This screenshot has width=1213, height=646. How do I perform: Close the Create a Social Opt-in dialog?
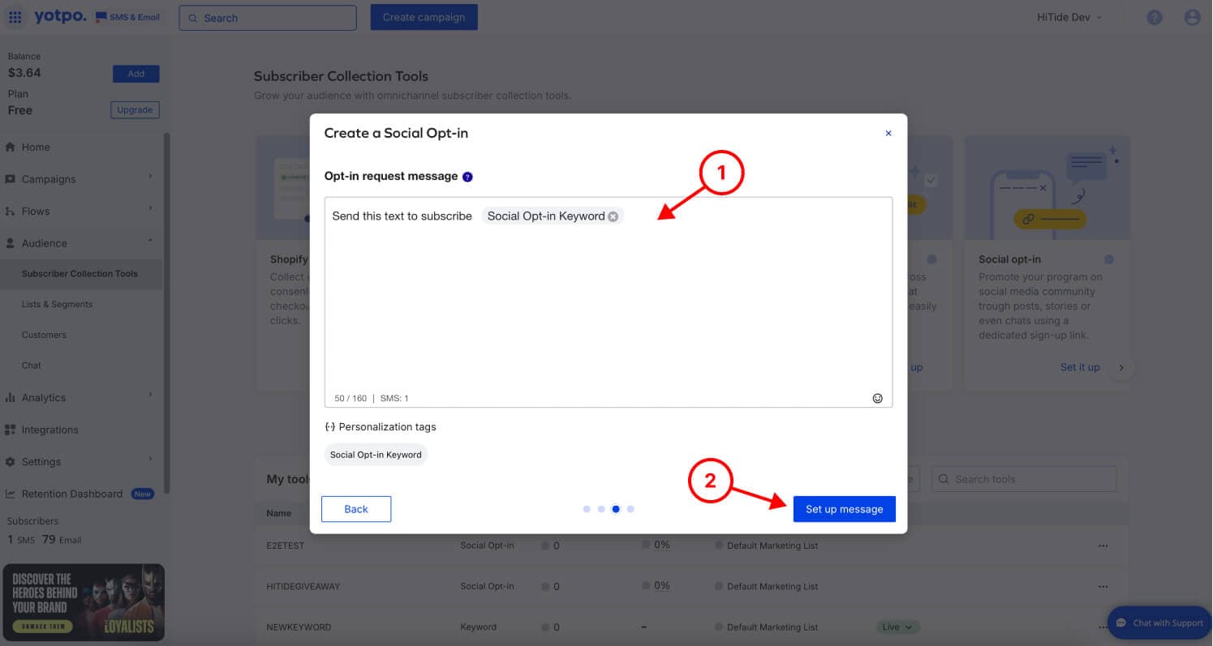[x=888, y=134]
